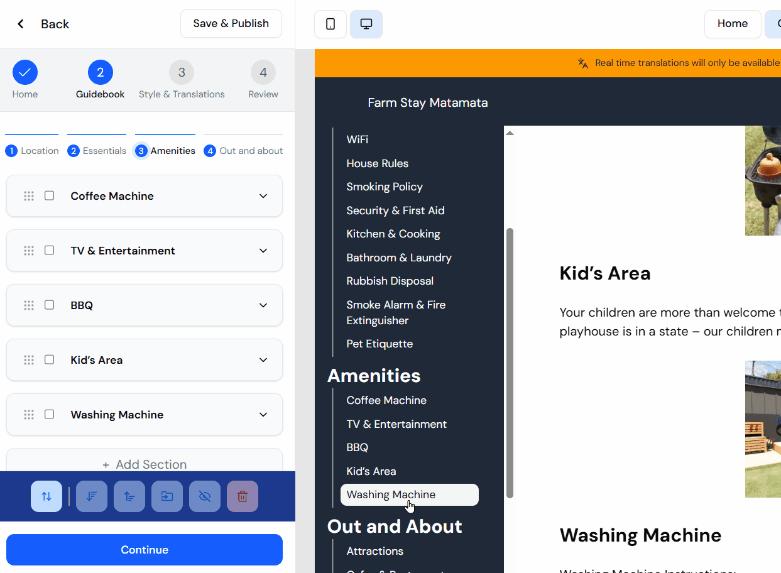
Task: Click the drag handle beside Coffee Machine
Action: point(28,195)
